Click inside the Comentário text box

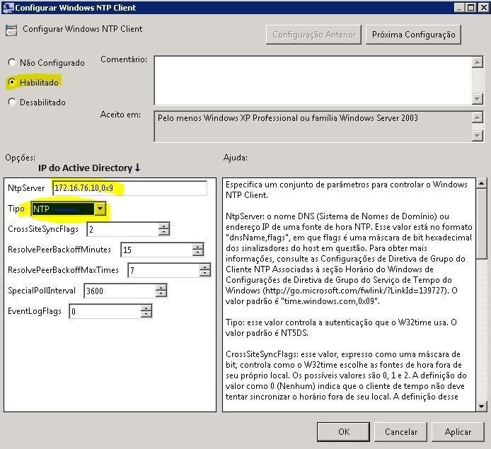pyautogui.click(x=313, y=81)
